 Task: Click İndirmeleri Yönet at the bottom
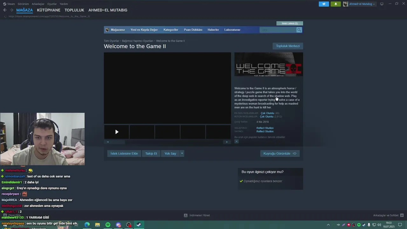click(x=200, y=215)
